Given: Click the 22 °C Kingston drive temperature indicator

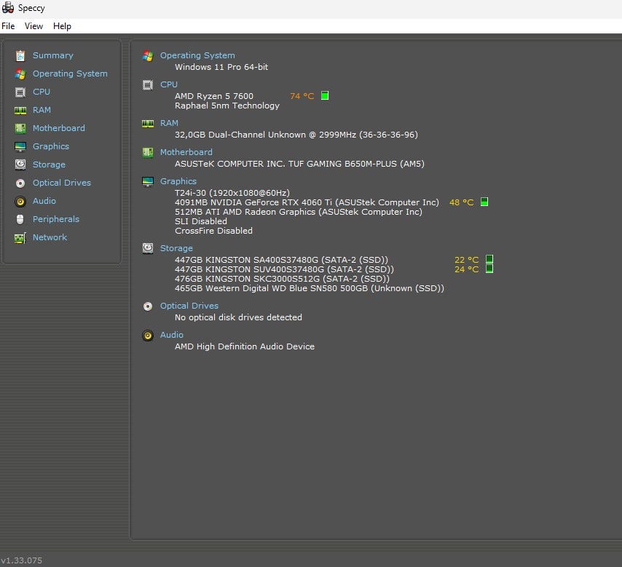Looking at the screenshot, I should [489, 259].
